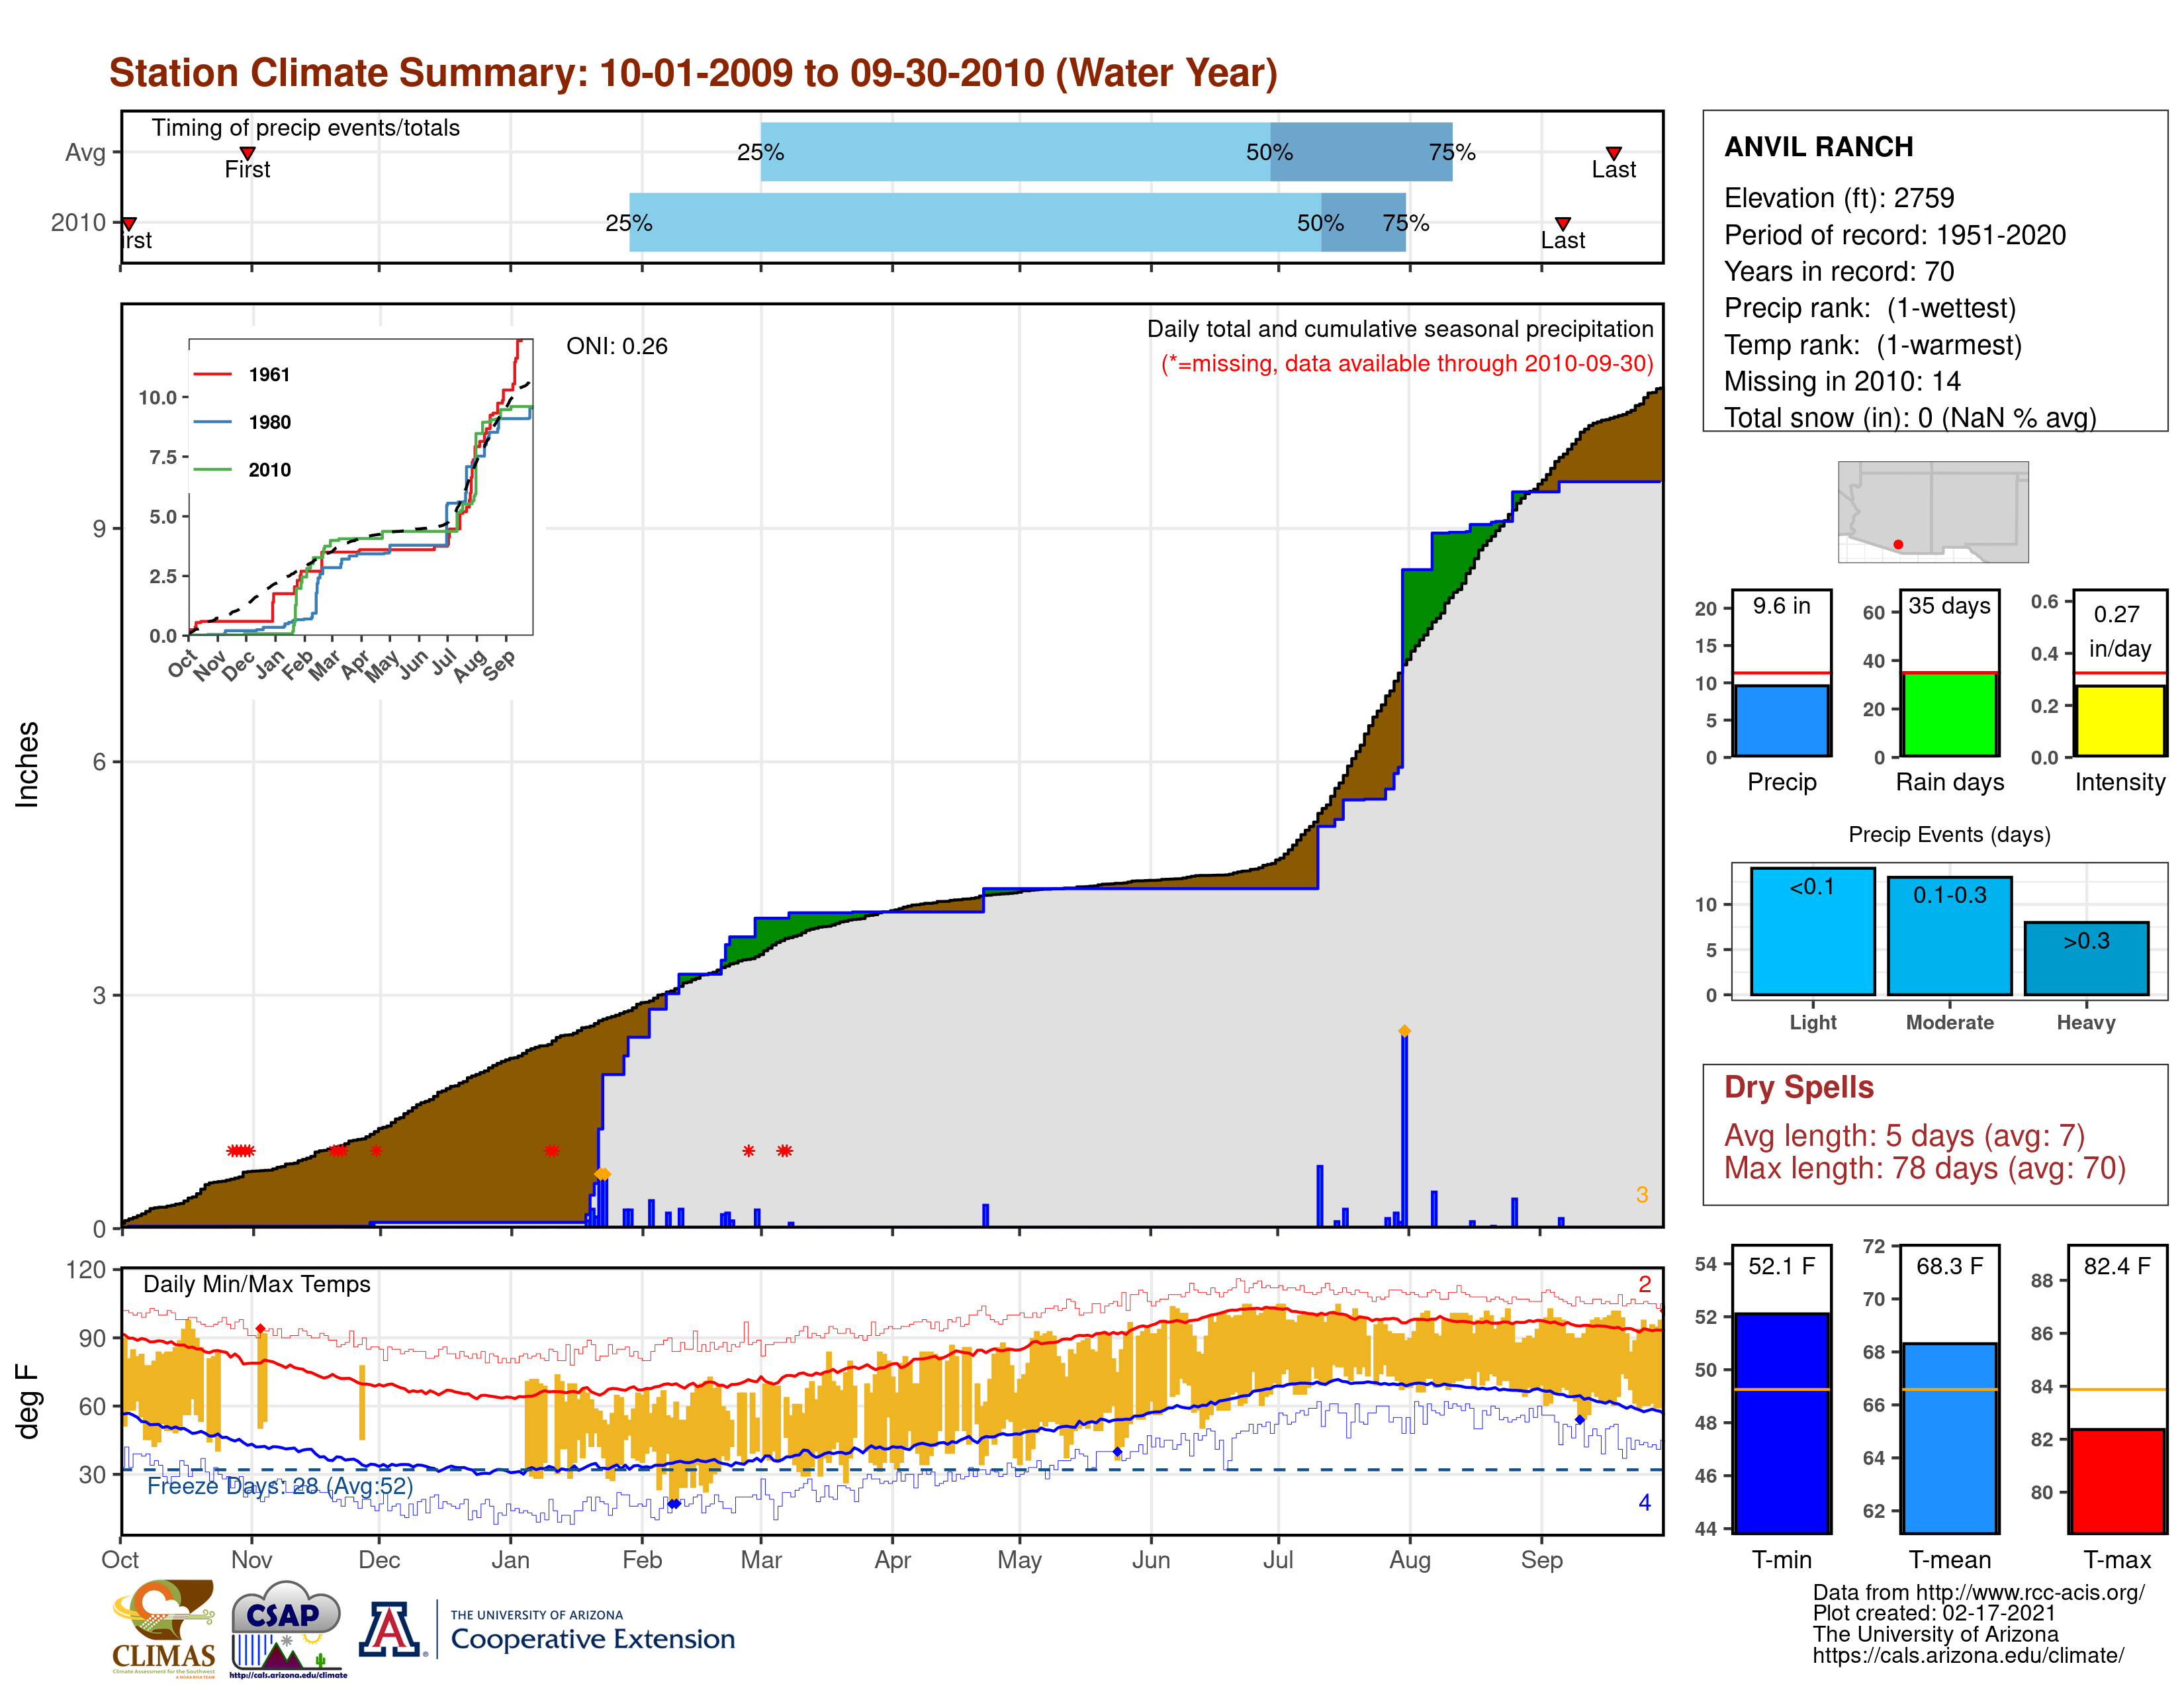Click the 'Daily Min/Max Temps' label
The image size is (2184, 1688).
click(x=256, y=1284)
